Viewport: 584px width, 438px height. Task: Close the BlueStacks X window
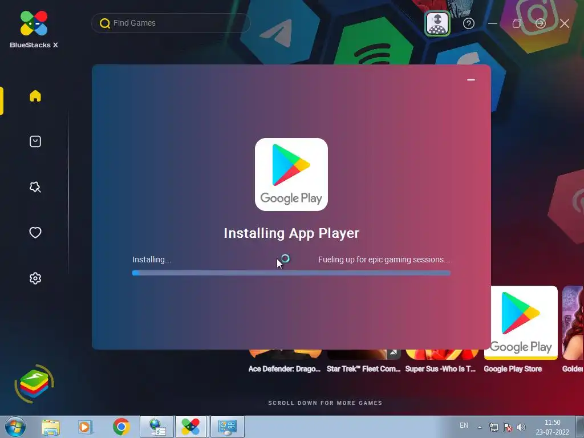coord(565,23)
